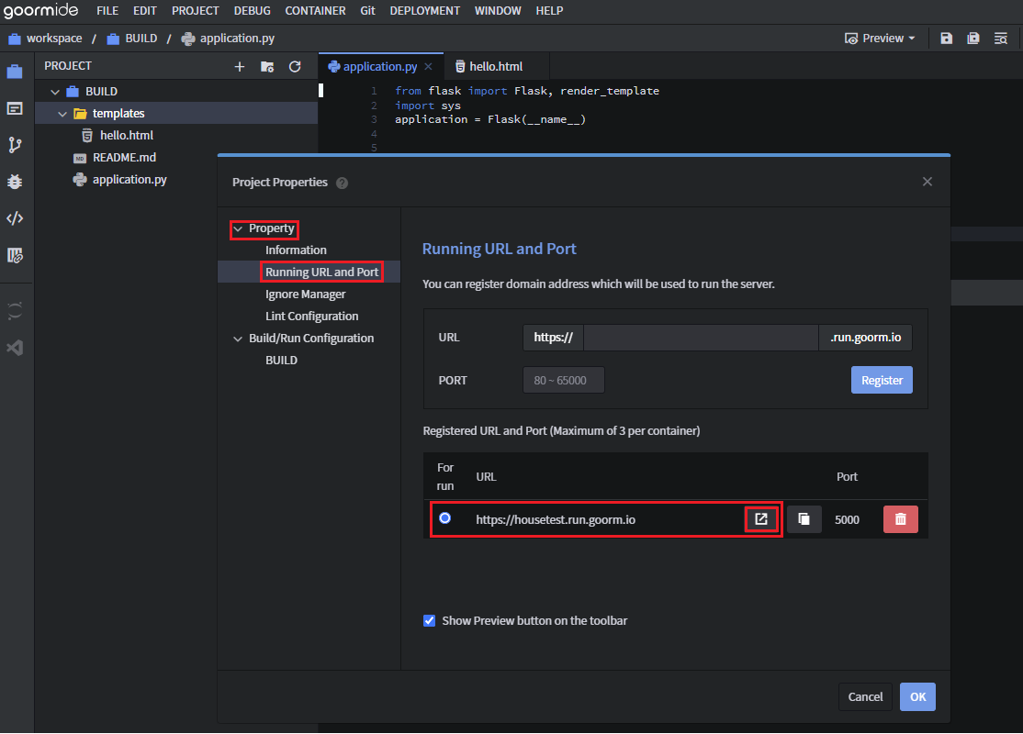Click the Visual Studio Code sidebar icon
This screenshot has width=1023, height=734.
[x=15, y=348]
